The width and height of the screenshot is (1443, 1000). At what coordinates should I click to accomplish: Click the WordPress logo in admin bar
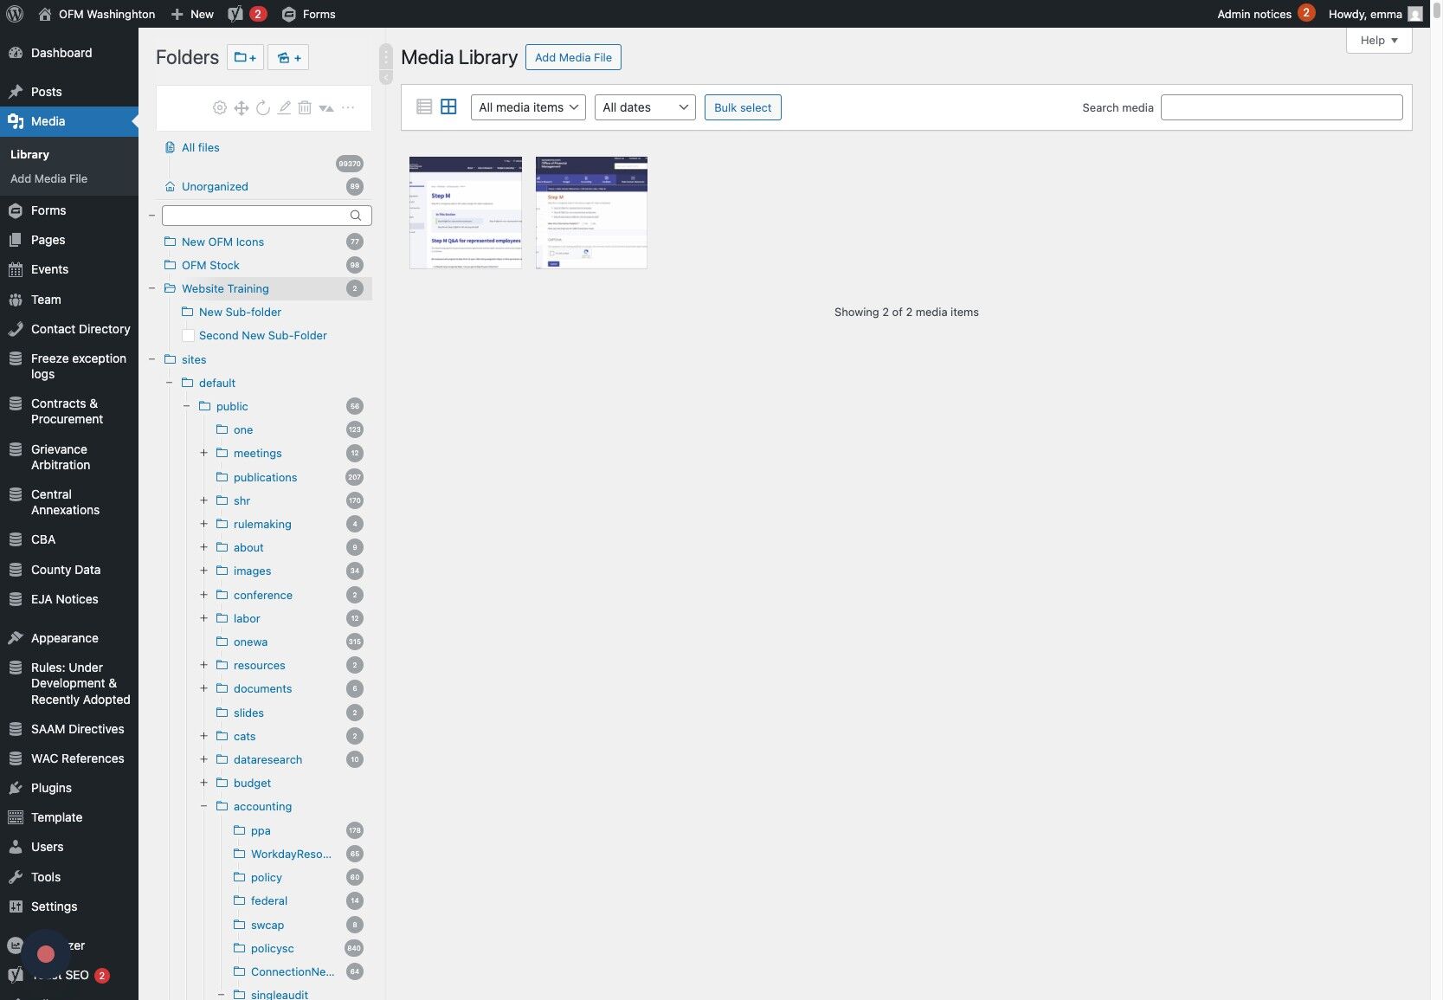[14, 14]
